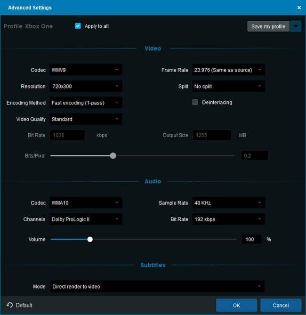Click the Subtitles section heading
Image resolution: width=306 pixels, height=315 pixels.
click(x=153, y=265)
